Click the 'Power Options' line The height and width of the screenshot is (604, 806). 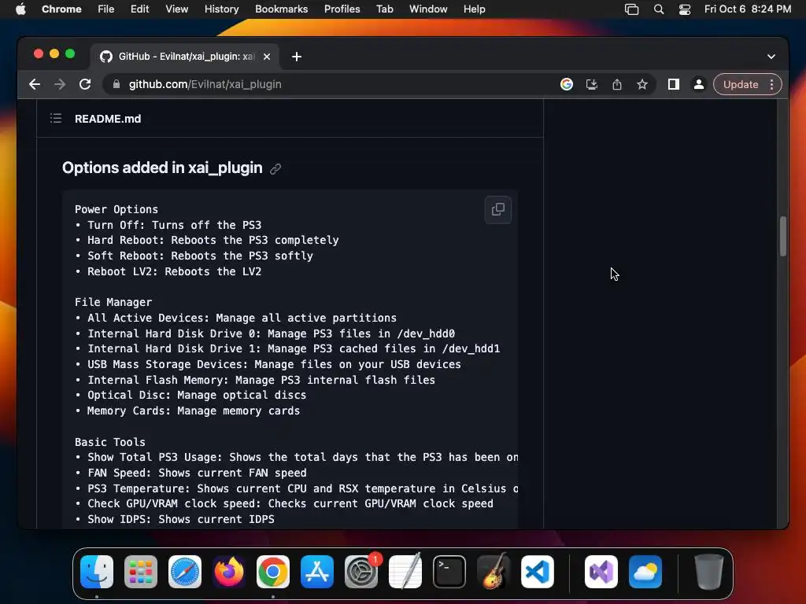click(116, 209)
